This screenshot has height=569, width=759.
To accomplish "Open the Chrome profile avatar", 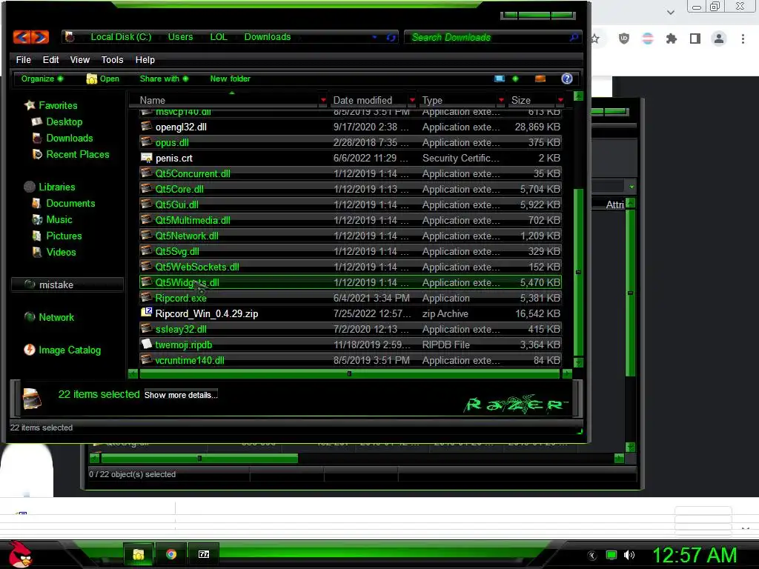I will (719, 39).
